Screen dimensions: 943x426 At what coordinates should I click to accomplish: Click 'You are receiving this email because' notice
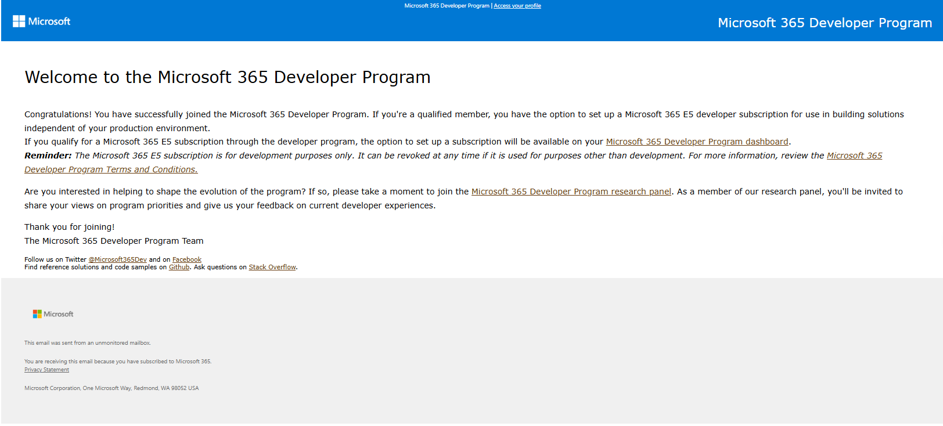[118, 362]
